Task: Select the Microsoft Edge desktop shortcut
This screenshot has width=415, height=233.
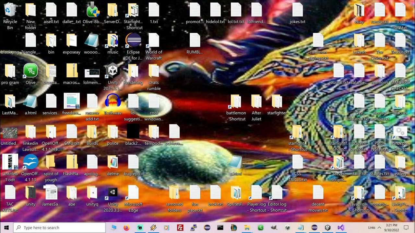Action: pyautogui.click(x=133, y=193)
